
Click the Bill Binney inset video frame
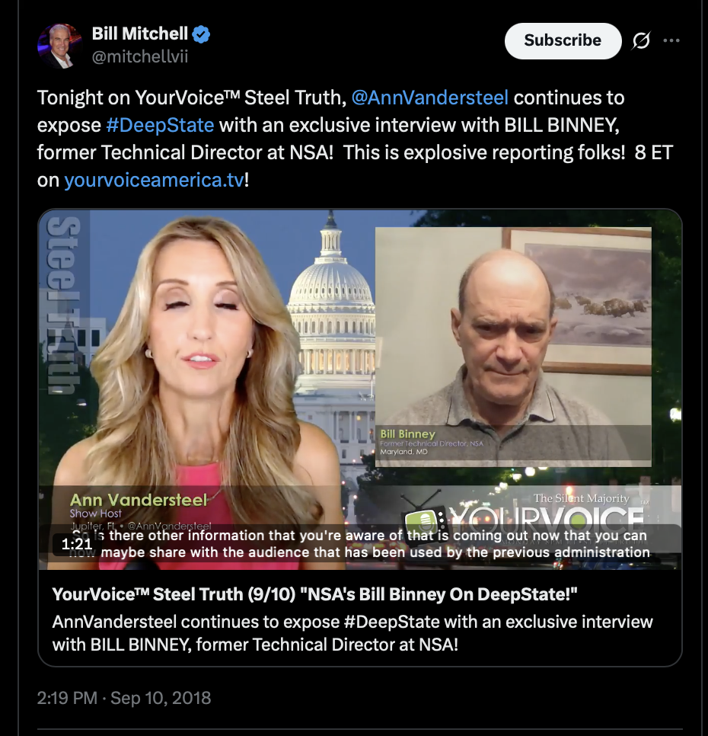point(513,347)
